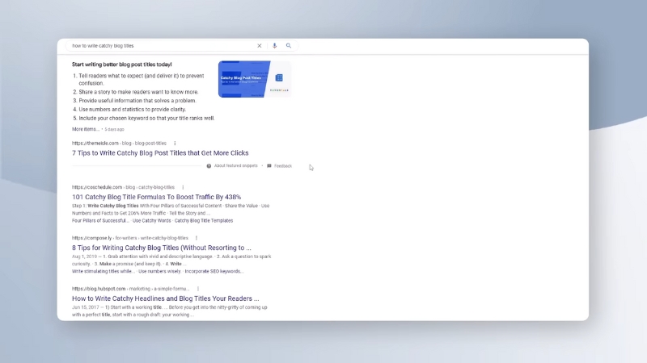Click the '5 days ago' snippet date
Viewport: 647px width, 363px height.
click(x=114, y=129)
